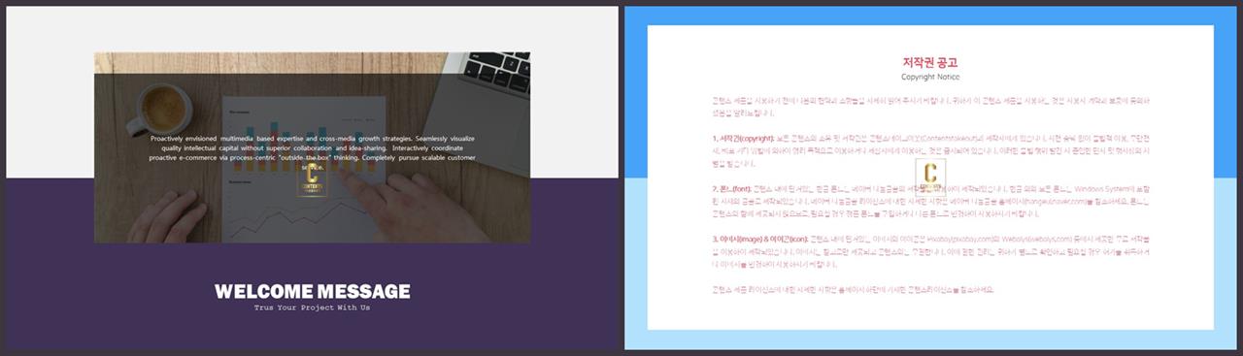The image size is (1243, 356).
Task: Select the 'Copyright Notice' subtitle
Action: [x=930, y=77]
